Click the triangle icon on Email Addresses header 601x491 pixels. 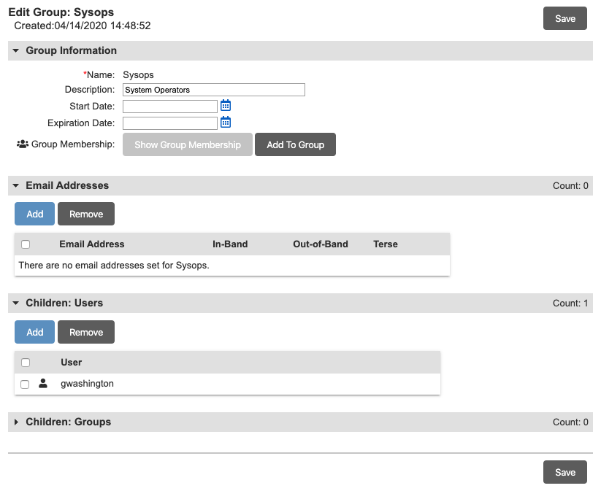tap(15, 185)
